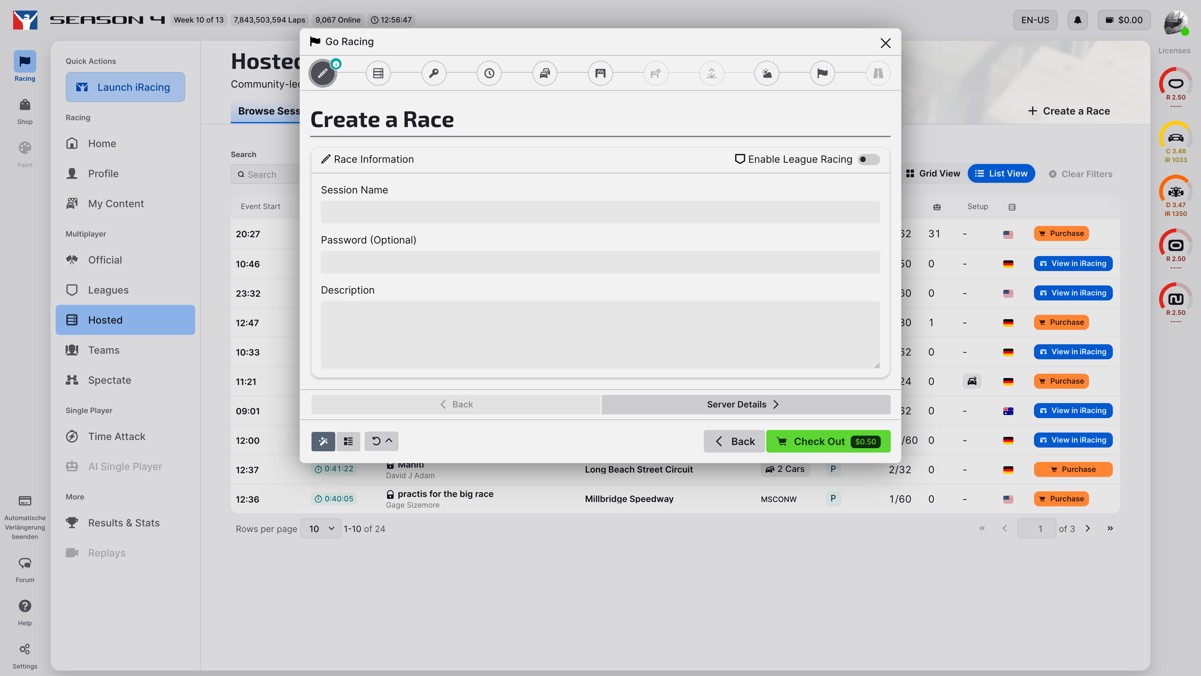The image size is (1201, 676).
Task: Toggle Enable League Racing switch
Action: 868,160
